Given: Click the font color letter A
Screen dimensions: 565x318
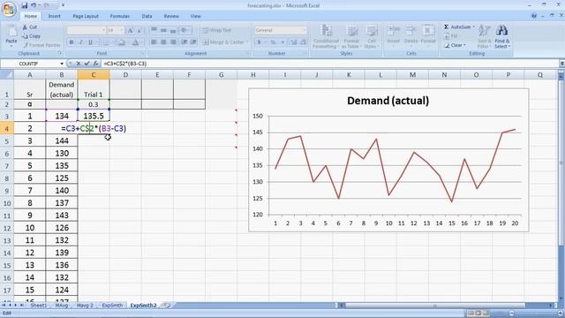Looking at the screenshot, I should pyautogui.click(x=135, y=42).
